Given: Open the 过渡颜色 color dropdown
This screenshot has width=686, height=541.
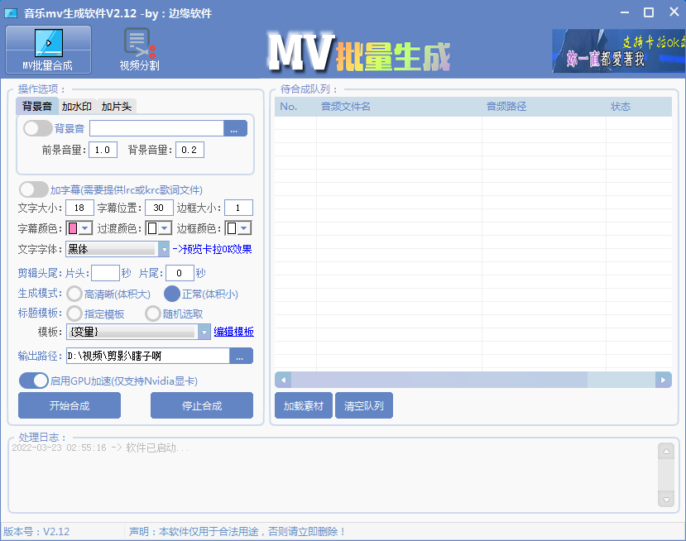Looking at the screenshot, I should pos(164,228).
